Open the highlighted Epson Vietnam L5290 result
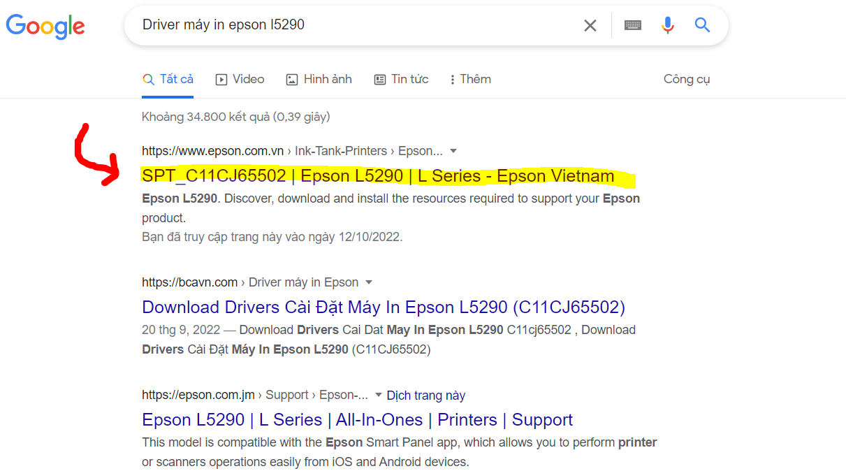The width and height of the screenshot is (846, 471). coord(377,176)
